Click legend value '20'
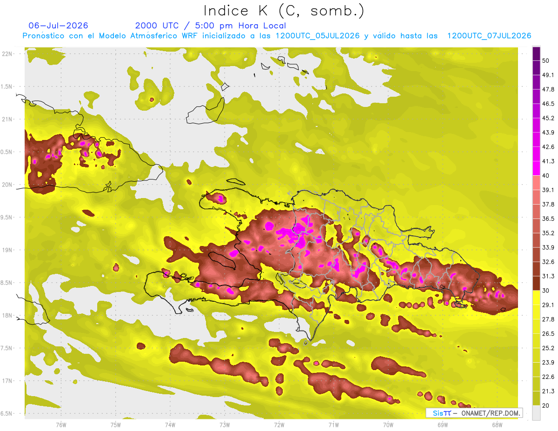The image size is (558, 431). click(546, 405)
